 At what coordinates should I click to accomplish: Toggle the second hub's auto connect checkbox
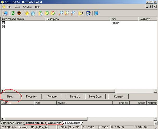coord(4,27)
